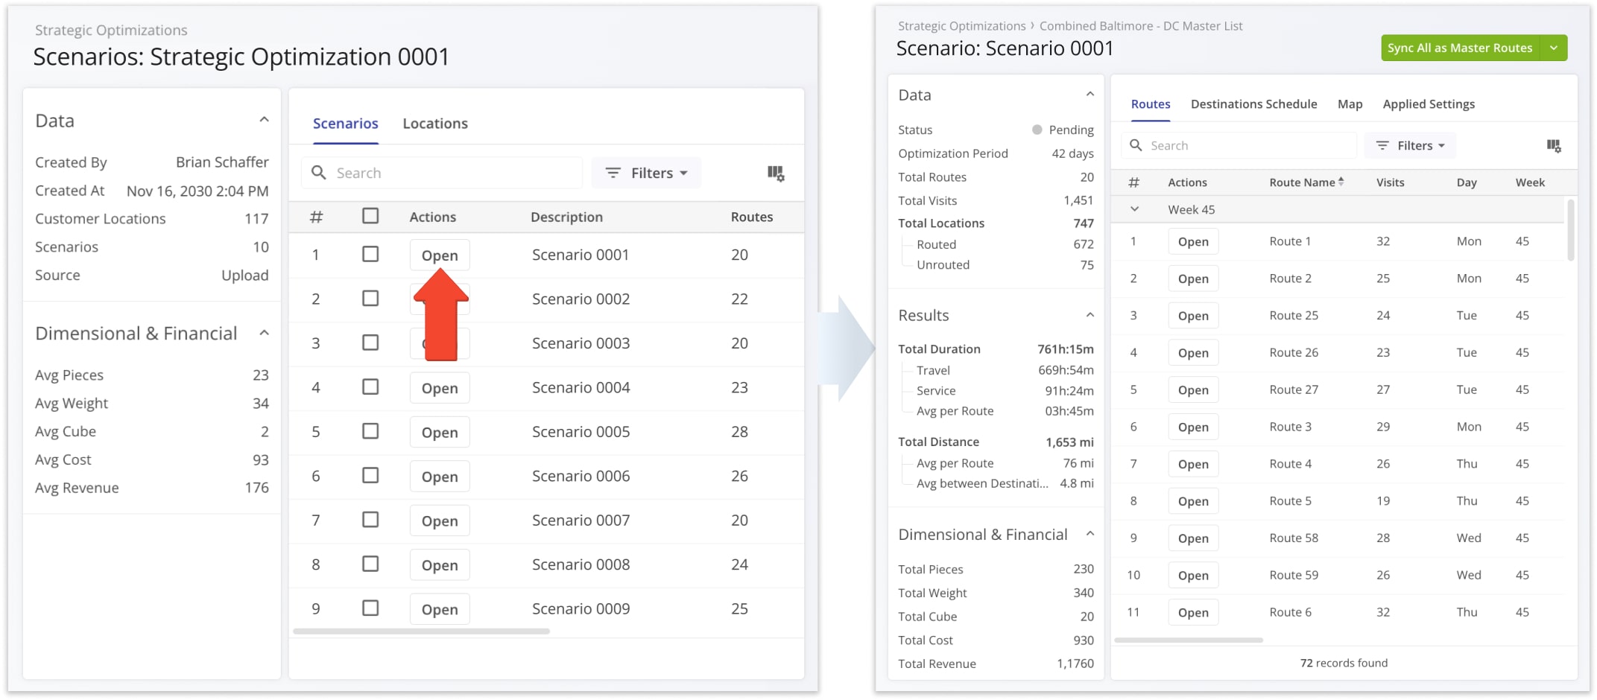Check the checkbox for Scenario 0003
This screenshot has height=700, width=1597.
(x=370, y=343)
